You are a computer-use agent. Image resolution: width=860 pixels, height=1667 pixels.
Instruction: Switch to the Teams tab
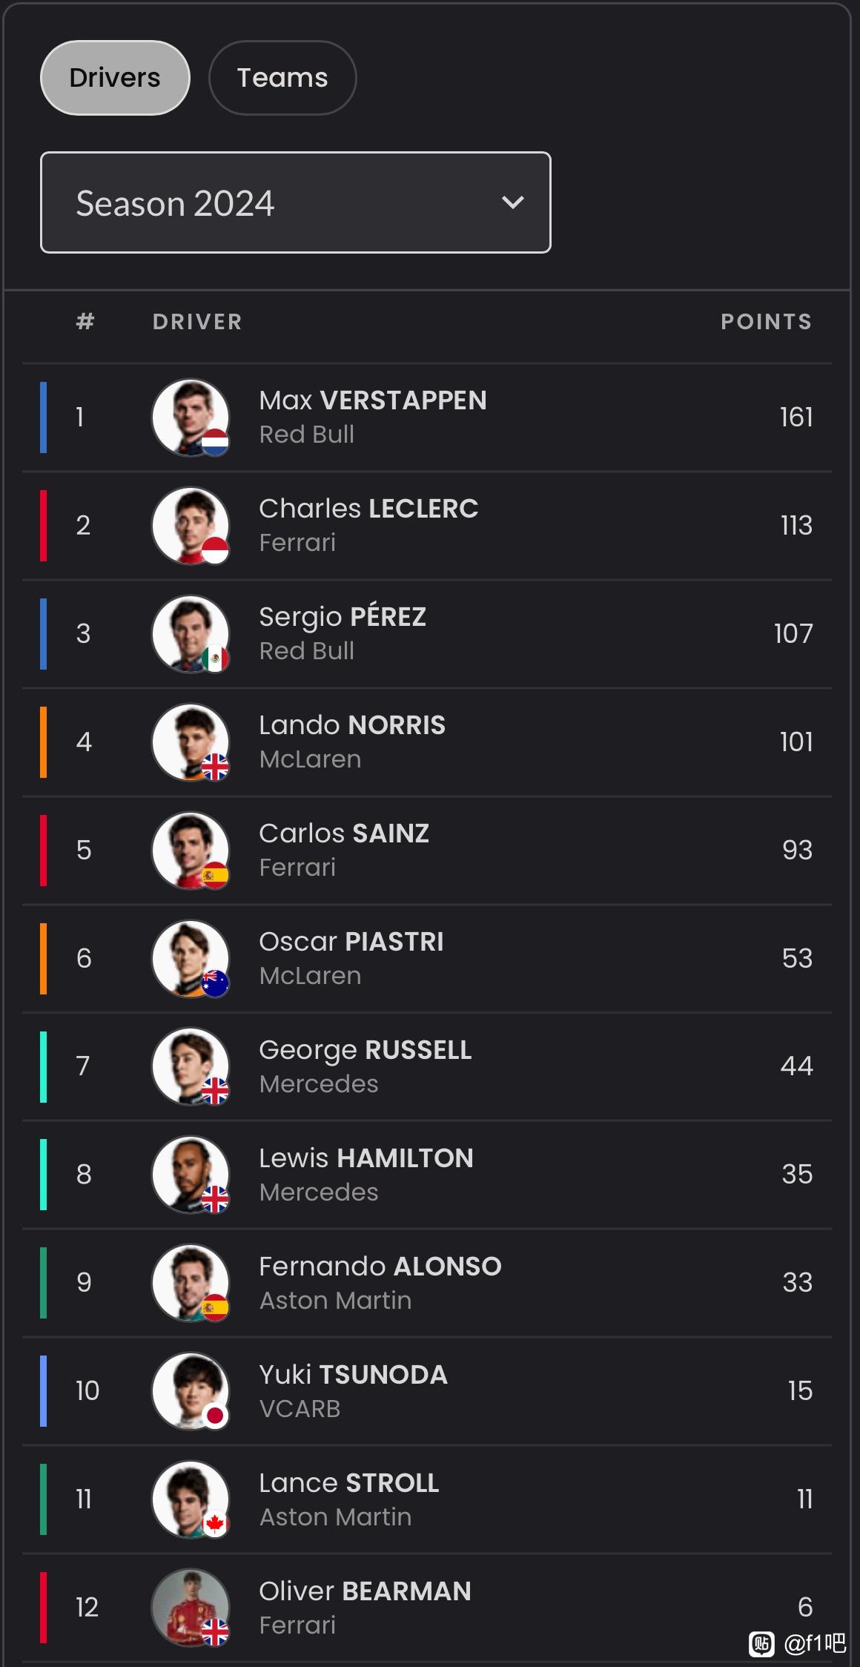click(x=282, y=78)
